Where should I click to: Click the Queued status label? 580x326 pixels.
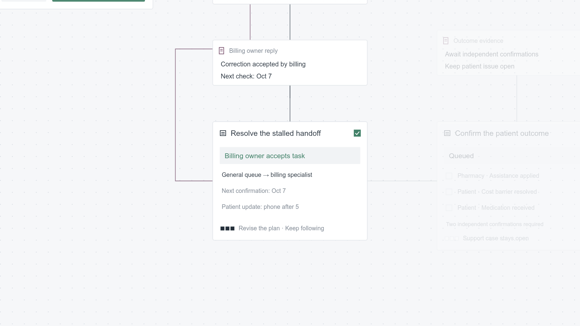pos(461,156)
